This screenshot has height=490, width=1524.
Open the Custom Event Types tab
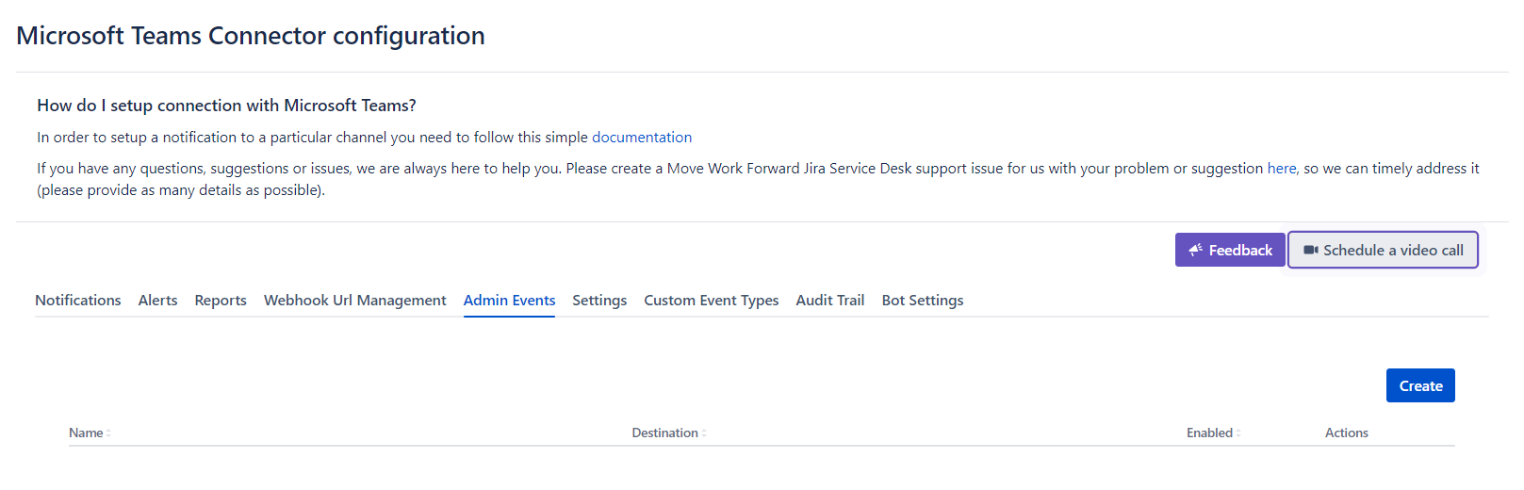711,301
